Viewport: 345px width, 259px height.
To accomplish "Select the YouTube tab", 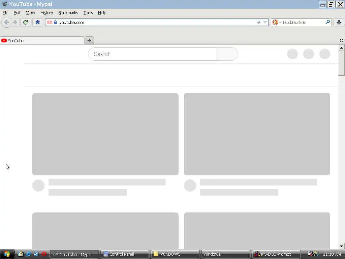I will (x=42, y=40).
